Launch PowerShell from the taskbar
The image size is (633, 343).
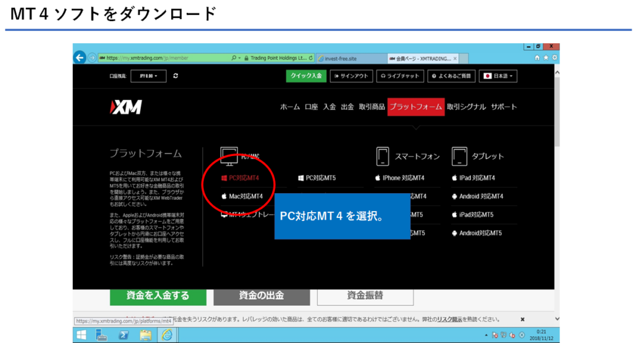(124, 335)
